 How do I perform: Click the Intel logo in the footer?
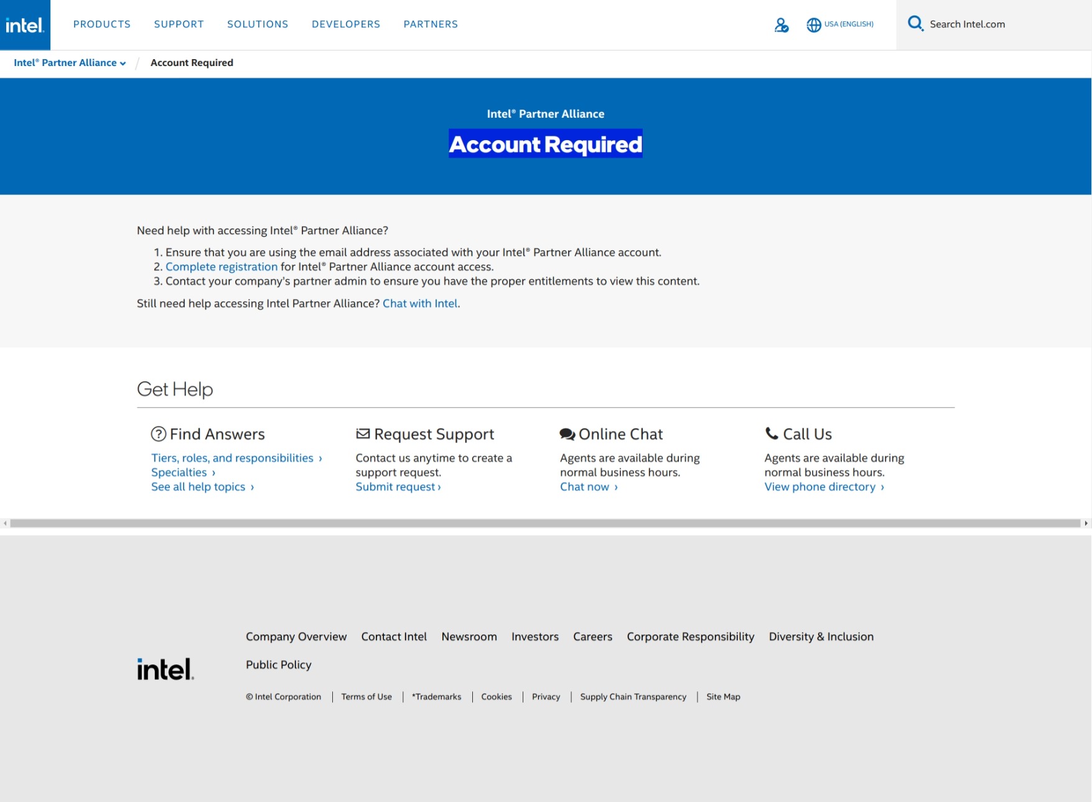(x=166, y=669)
